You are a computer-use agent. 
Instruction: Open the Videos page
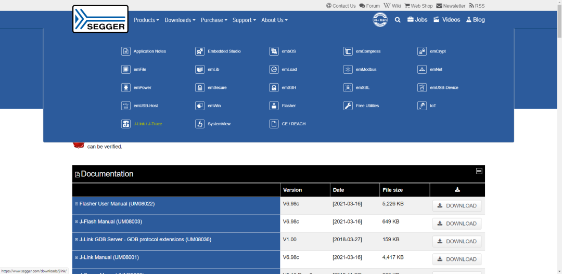pos(447,20)
